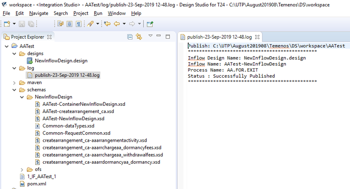Toggle block selection mode icon
This screenshot has height=189, width=350.
[x=69, y=24]
